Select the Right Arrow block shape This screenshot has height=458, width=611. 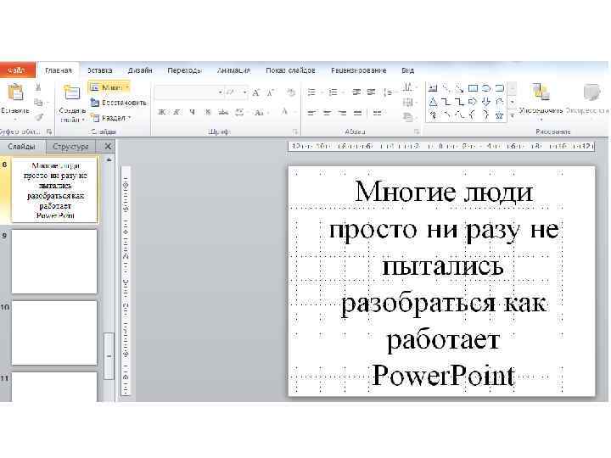pyautogui.click(x=473, y=102)
